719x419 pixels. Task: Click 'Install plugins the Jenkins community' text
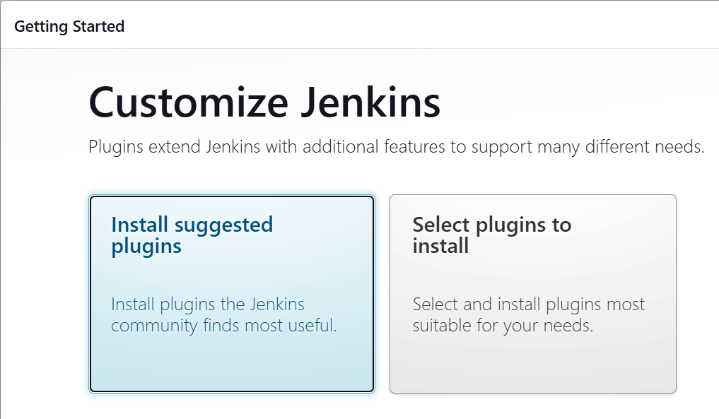pyautogui.click(x=224, y=315)
